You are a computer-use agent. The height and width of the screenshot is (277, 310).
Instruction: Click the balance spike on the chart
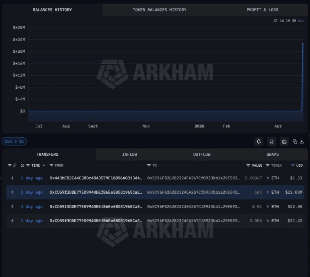click(303, 77)
